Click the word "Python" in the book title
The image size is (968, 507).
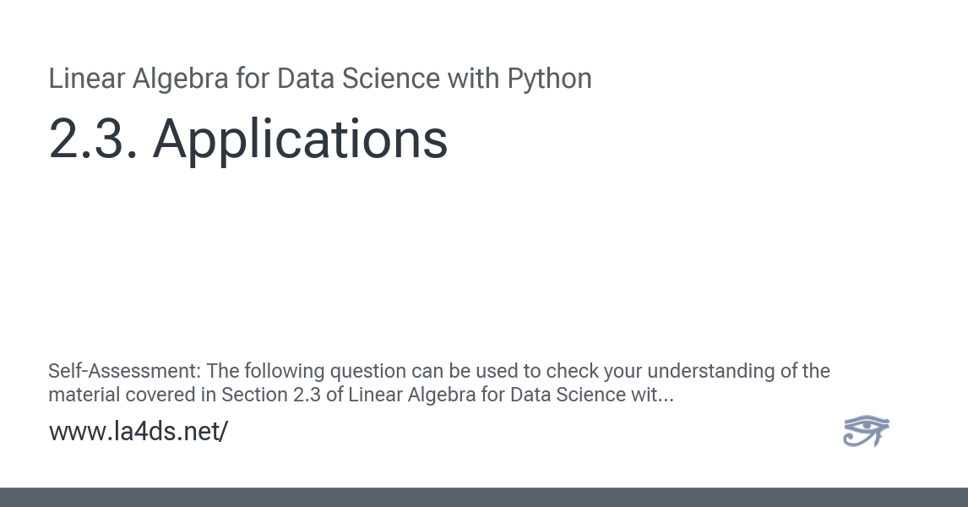point(549,79)
